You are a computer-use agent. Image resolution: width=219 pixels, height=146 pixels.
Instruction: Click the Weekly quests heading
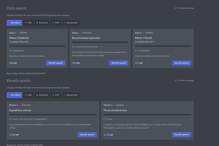(19, 81)
